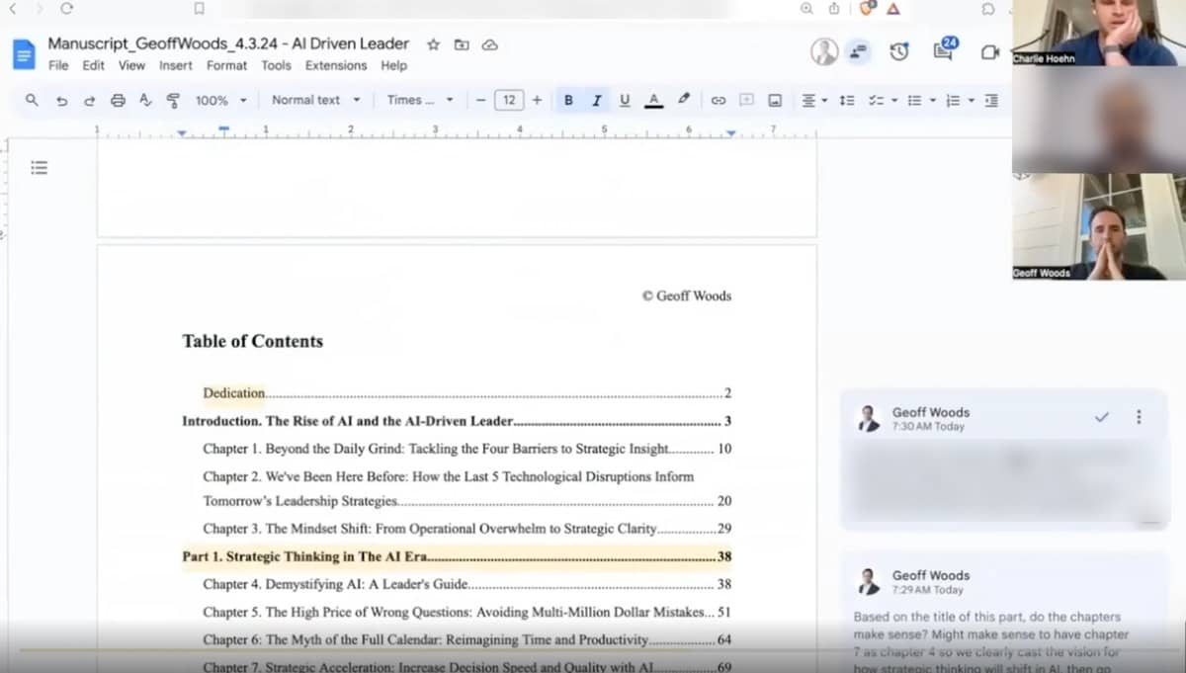The height and width of the screenshot is (673, 1186).
Task: Open more options on 7:30 AM comment
Action: pyautogui.click(x=1139, y=417)
